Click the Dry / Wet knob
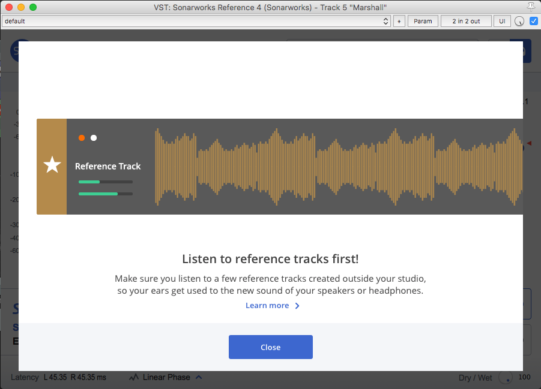The height and width of the screenshot is (389, 541). (506, 378)
